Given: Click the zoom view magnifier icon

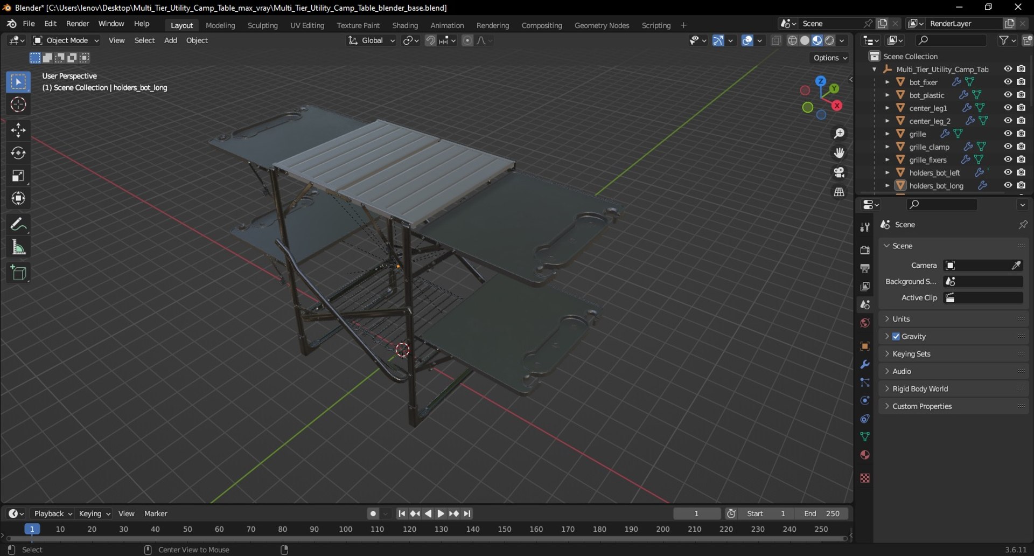Looking at the screenshot, I should point(839,134).
